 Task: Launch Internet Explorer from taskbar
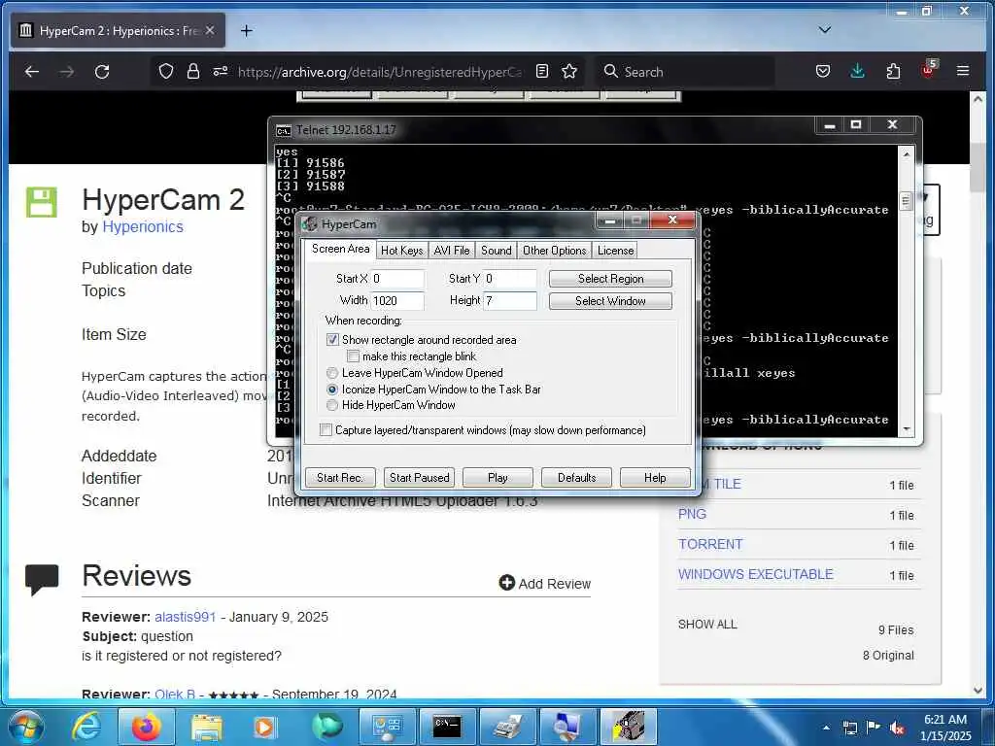(x=86, y=727)
